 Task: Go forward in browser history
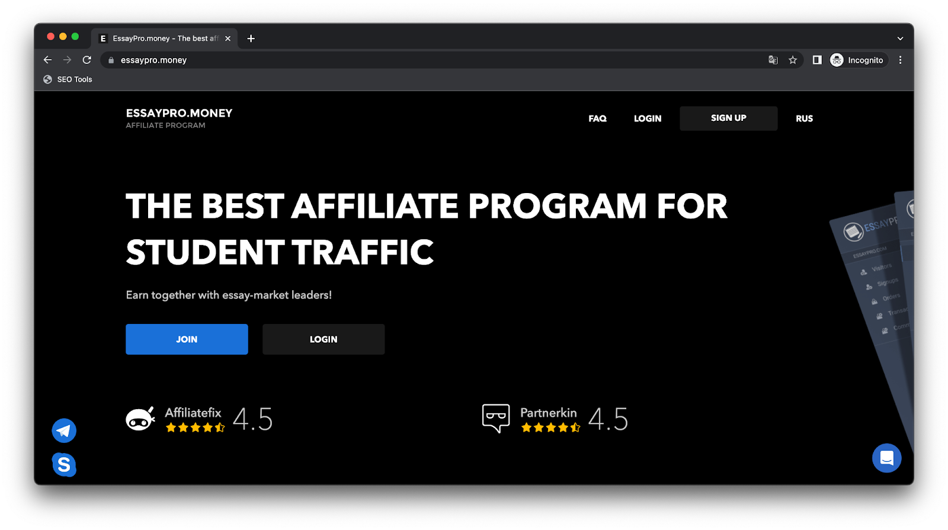(x=67, y=60)
